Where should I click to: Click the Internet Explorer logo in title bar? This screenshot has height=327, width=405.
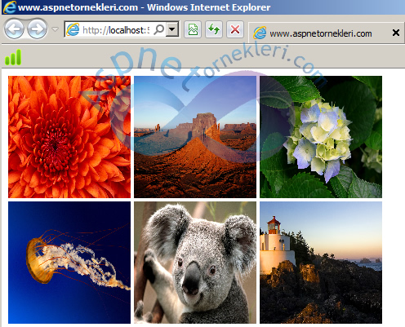10,7
